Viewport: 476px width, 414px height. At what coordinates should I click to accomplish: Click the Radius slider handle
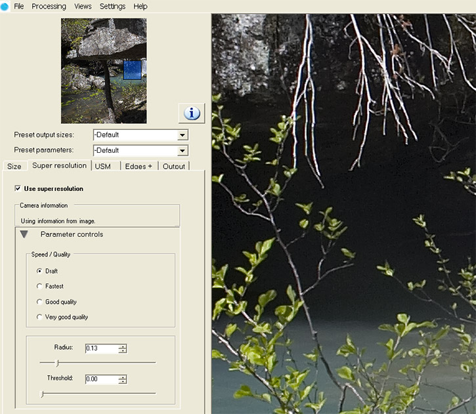(x=57, y=362)
